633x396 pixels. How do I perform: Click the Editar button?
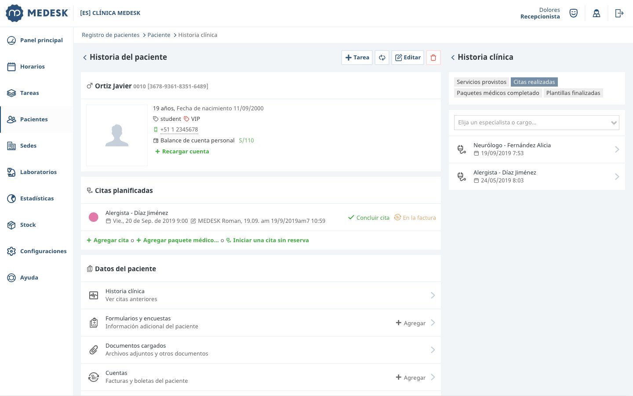[x=407, y=58]
